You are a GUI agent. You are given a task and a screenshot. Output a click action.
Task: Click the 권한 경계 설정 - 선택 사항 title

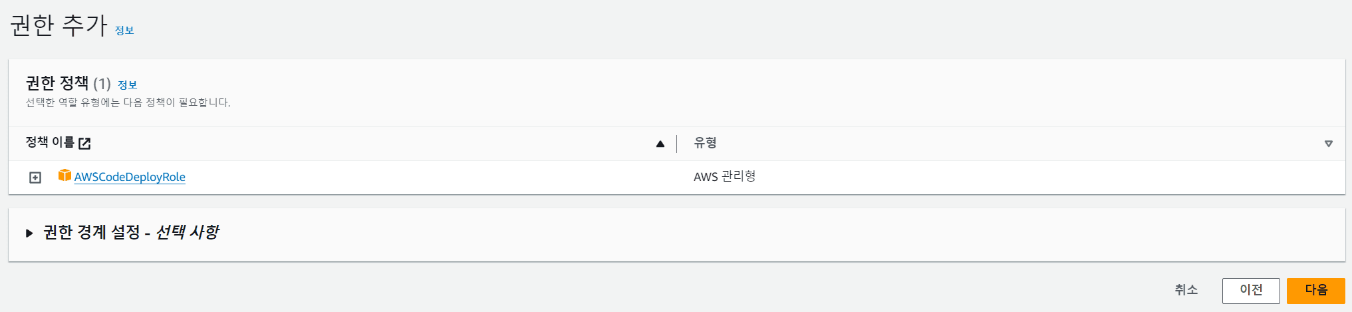coord(131,232)
